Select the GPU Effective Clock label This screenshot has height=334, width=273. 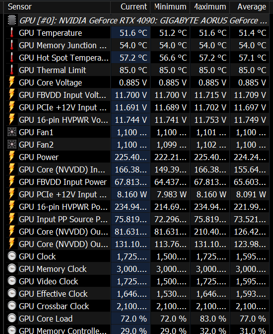(53, 294)
